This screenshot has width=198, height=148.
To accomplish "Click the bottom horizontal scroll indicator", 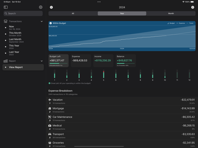I will tap(99, 146).
